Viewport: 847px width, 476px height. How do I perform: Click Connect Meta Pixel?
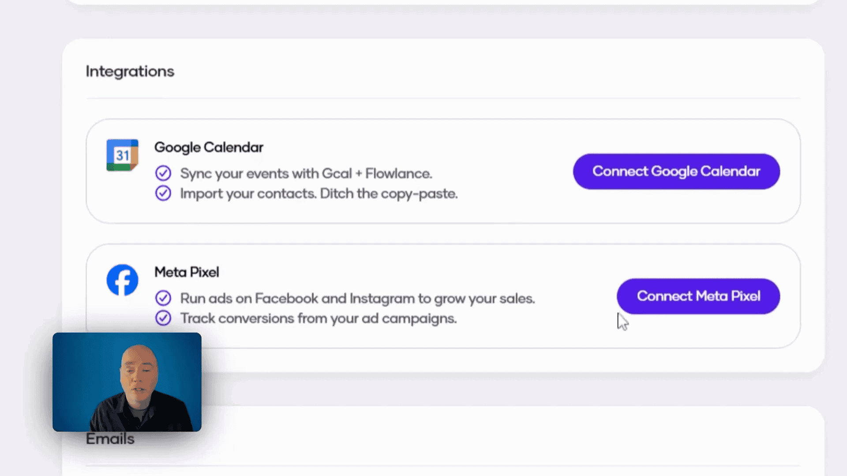click(x=697, y=296)
